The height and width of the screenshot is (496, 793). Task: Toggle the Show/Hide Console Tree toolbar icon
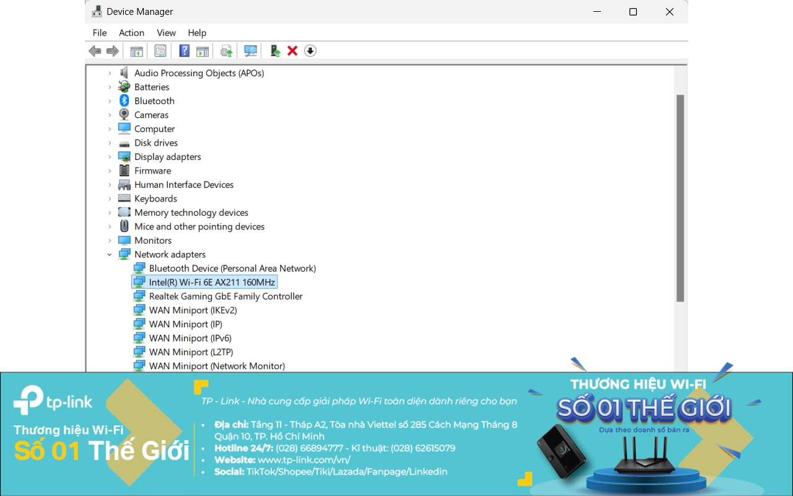pyautogui.click(x=136, y=51)
